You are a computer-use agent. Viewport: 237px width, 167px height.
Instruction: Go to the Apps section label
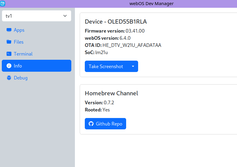point(19,30)
